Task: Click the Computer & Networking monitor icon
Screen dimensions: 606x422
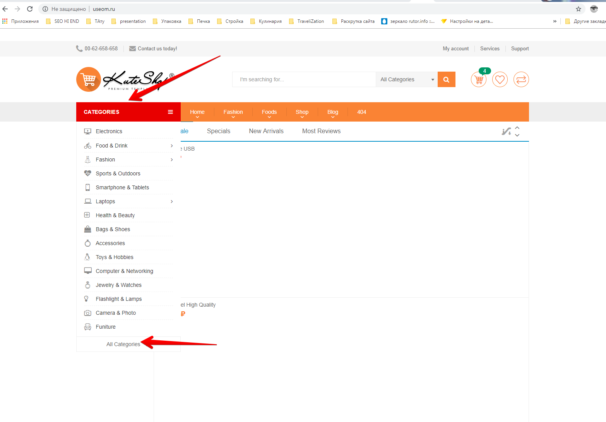Action: tap(88, 271)
